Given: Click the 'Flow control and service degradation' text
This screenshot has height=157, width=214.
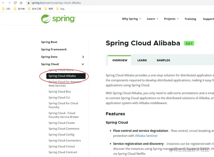Looking at the screenshot, I should [x=141, y=131].
